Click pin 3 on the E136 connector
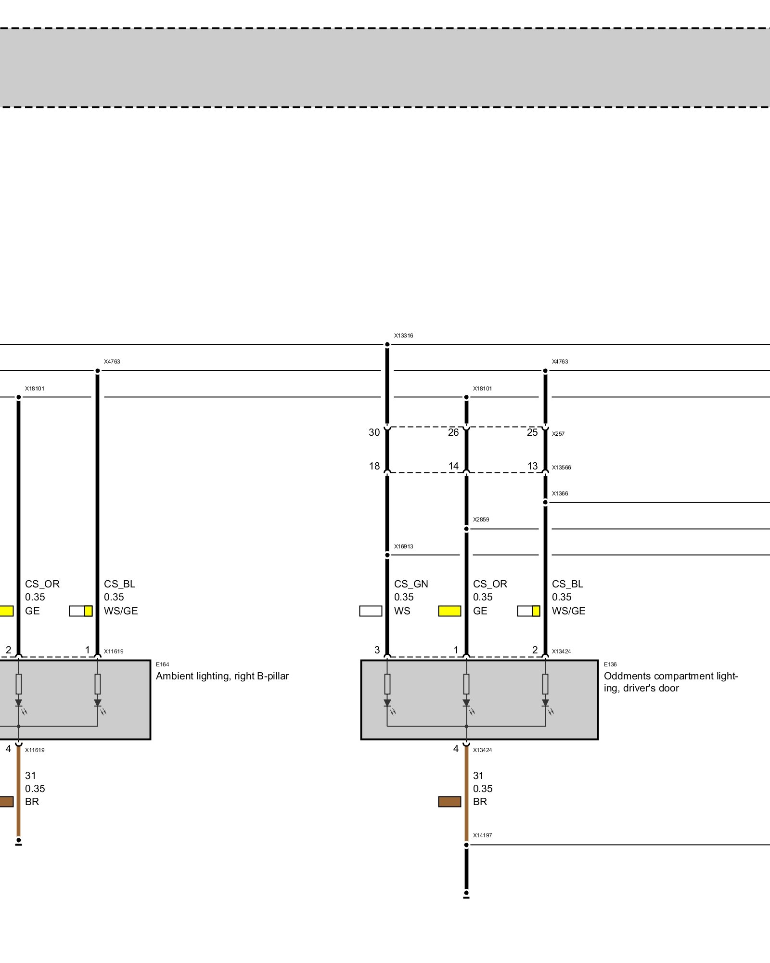The height and width of the screenshot is (963, 770). (x=377, y=650)
